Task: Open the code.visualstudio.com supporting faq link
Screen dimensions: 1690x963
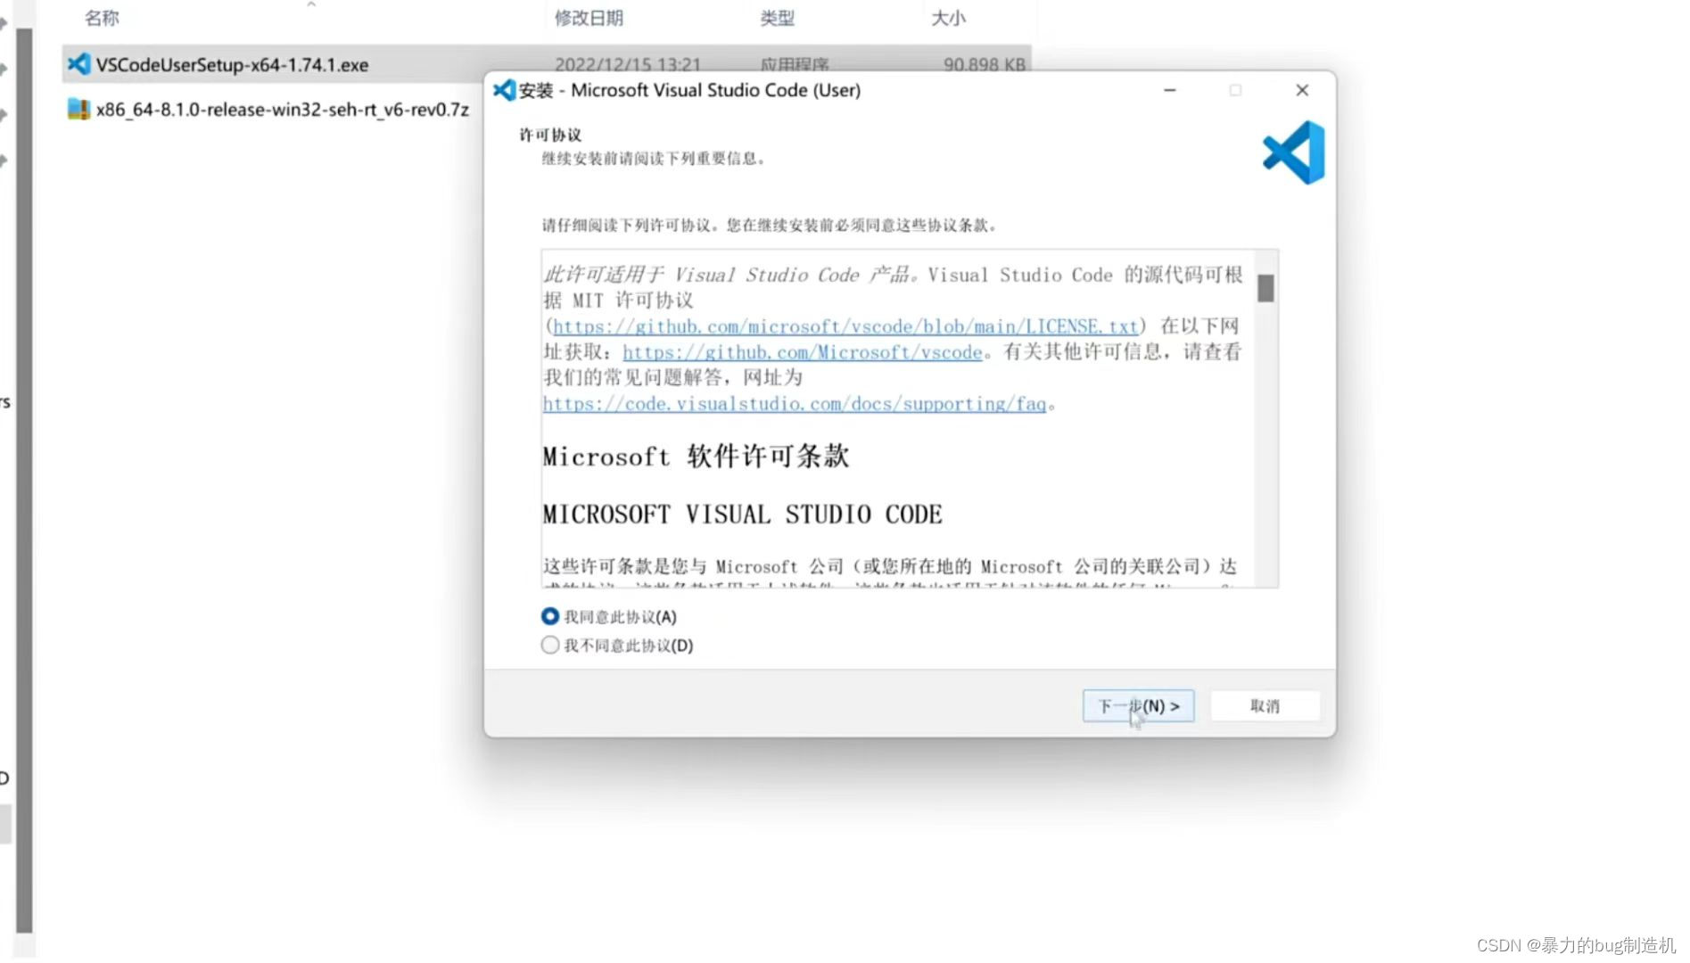Action: click(794, 404)
